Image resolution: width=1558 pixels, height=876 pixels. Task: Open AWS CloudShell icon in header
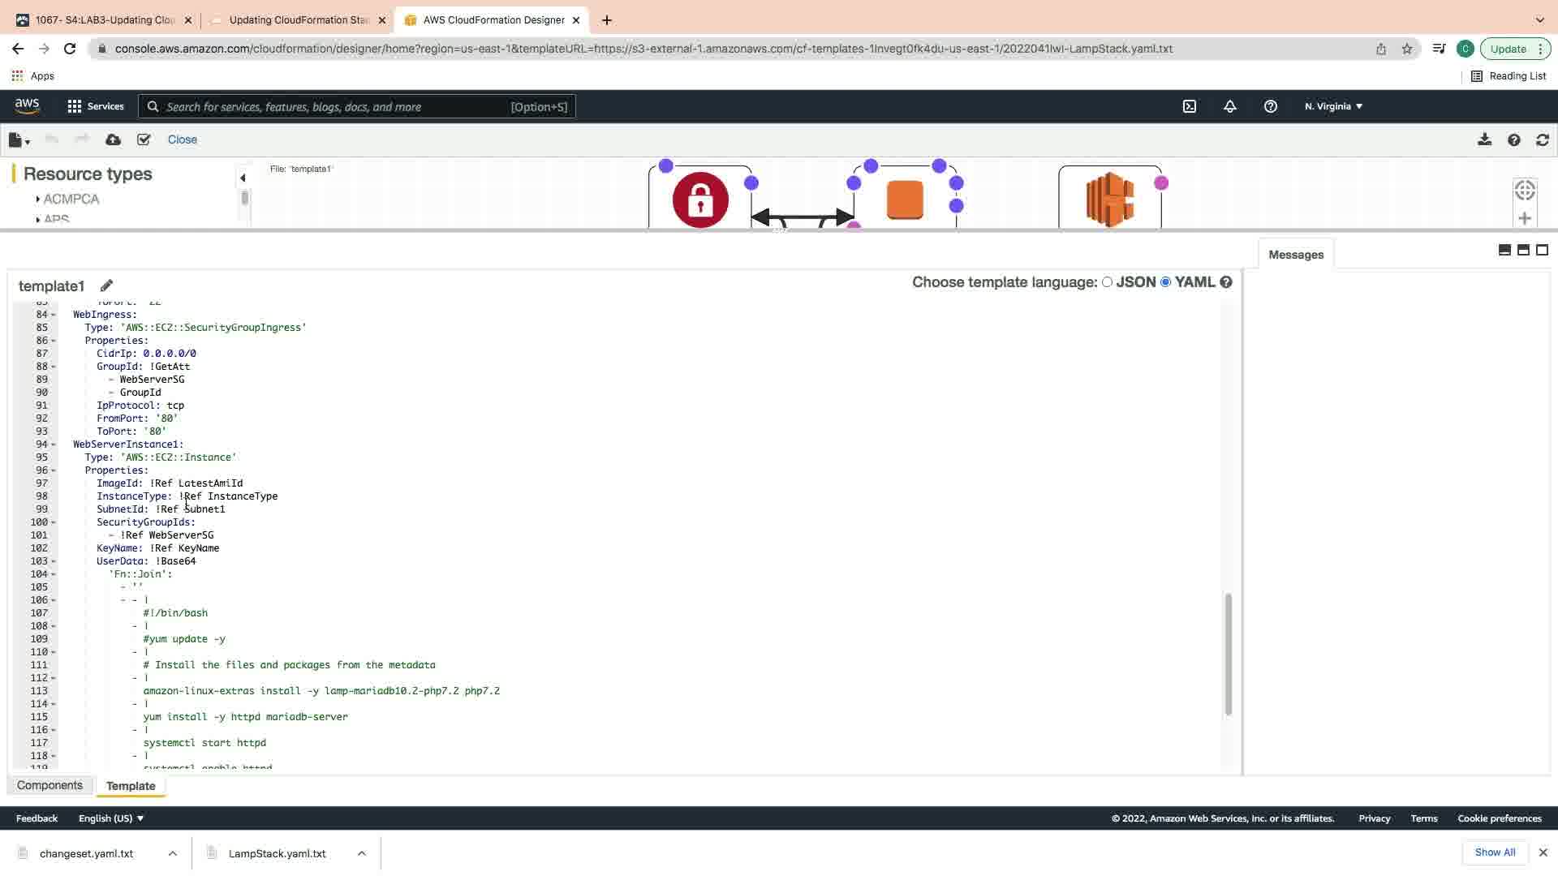point(1189,106)
